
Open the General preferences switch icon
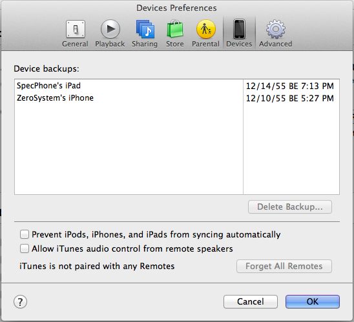tap(76, 29)
